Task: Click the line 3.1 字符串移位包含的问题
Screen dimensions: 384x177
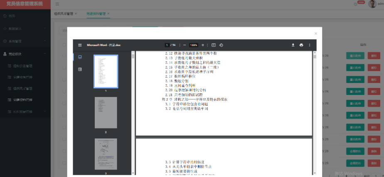Action: click(x=187, y=104)
